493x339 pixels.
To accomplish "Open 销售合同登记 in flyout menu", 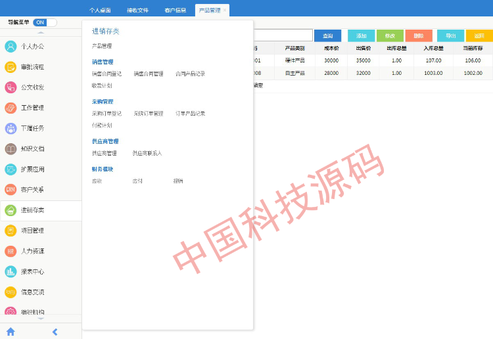I will 106,74.
